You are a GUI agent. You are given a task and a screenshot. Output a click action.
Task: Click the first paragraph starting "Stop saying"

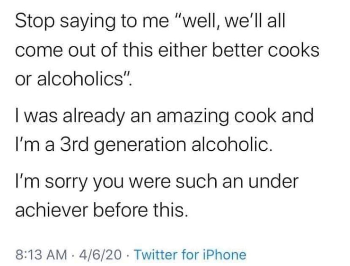(167, 51)
